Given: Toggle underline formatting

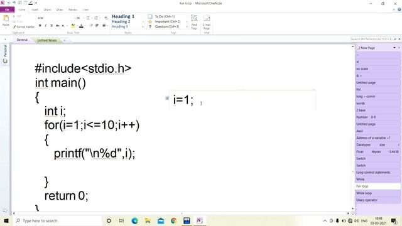Looking at the screenshot, I should [52, 26].
